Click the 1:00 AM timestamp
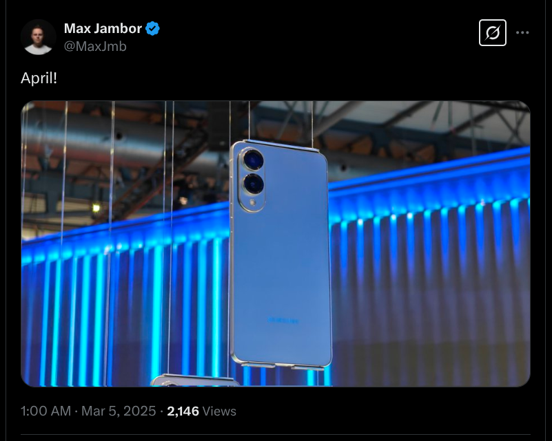This screenshot has height=441, width=552. point(45,411)
